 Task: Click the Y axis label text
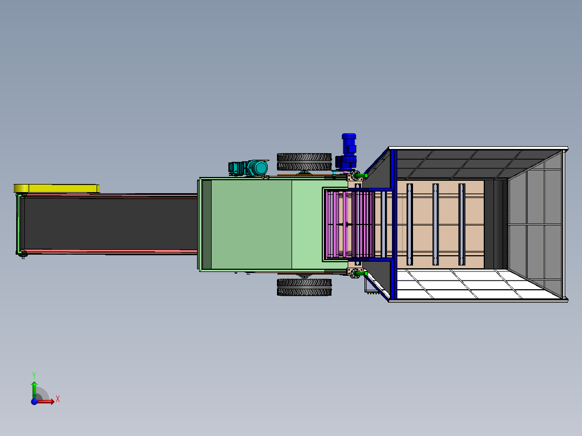(35, 374)
